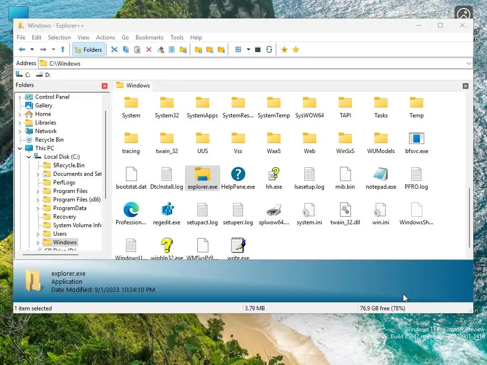The height and width of the screenshot is (365, 487).
Task: Open the Forward history dropdown arrow
Action: (53, 49)
